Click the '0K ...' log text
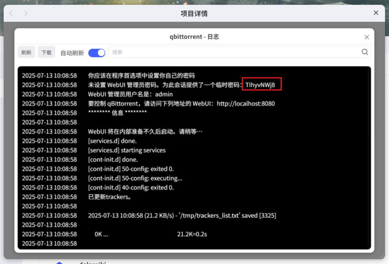The image size is (389, 264). [x=101, y=234]
